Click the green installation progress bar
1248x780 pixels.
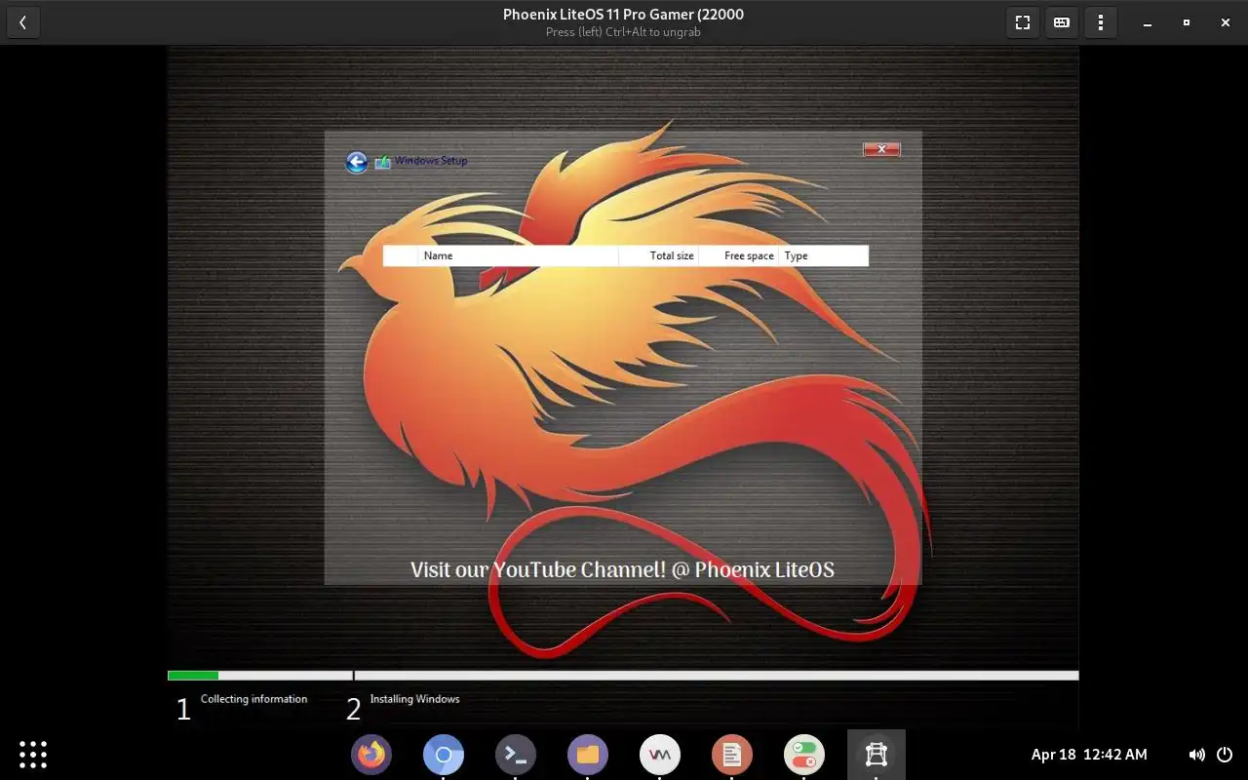[193, 676]
